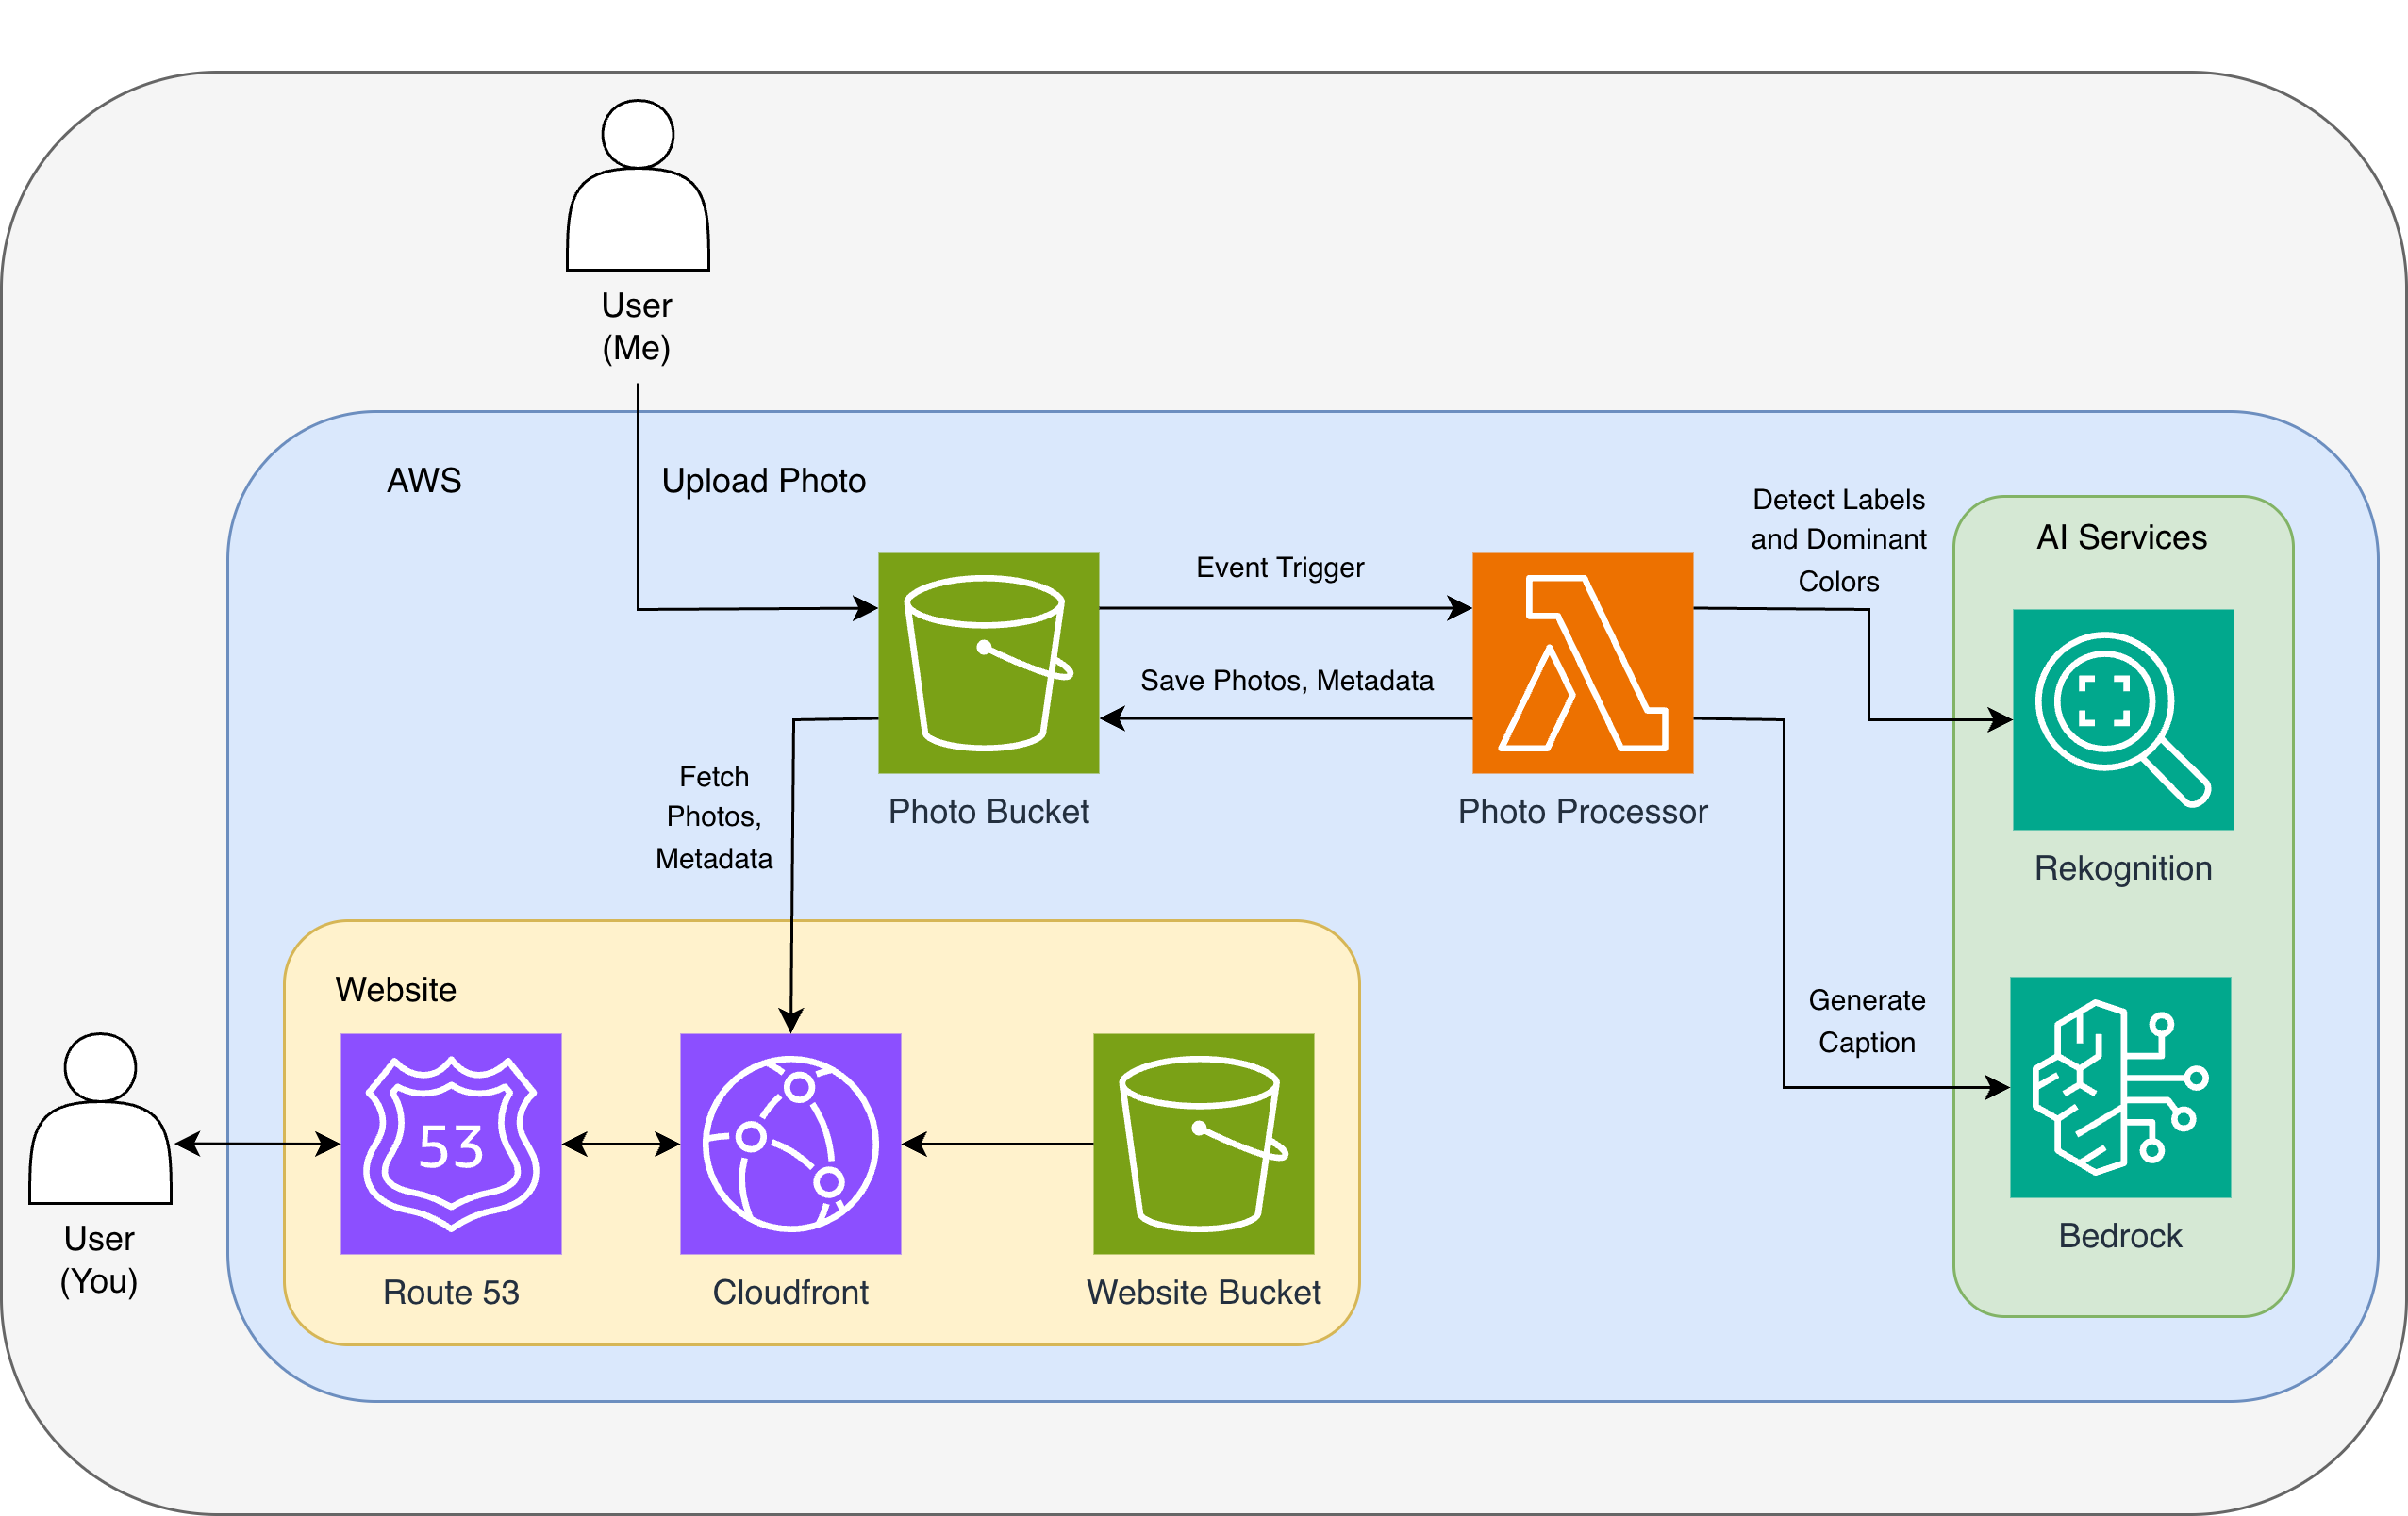Viewport: 2408px width, 1516px height.
Task: Select the Website Bucket icon
Action: pyautogui.click(x=1204, y=1145)
